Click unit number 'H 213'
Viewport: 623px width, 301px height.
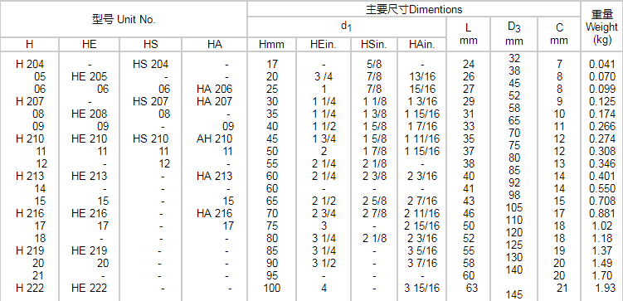[x=30, y=177]
